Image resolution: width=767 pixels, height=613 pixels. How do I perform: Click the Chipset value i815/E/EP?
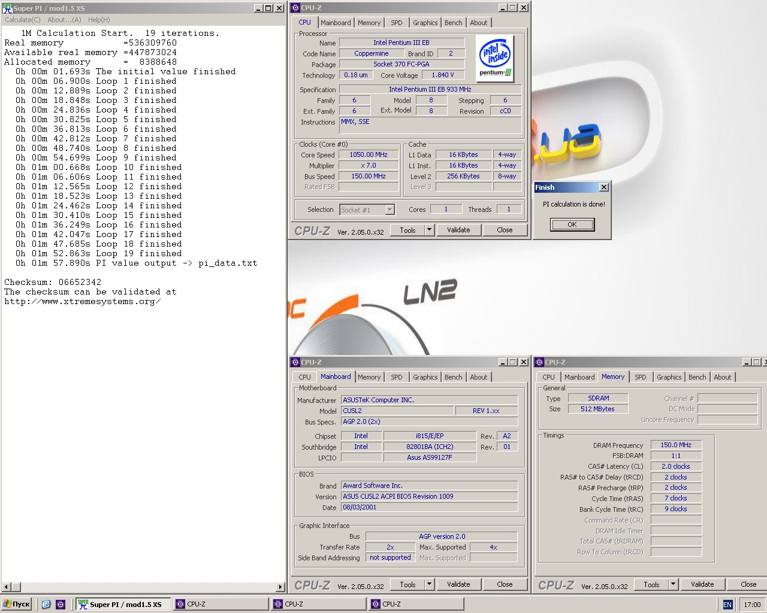(x=430, y=436)
